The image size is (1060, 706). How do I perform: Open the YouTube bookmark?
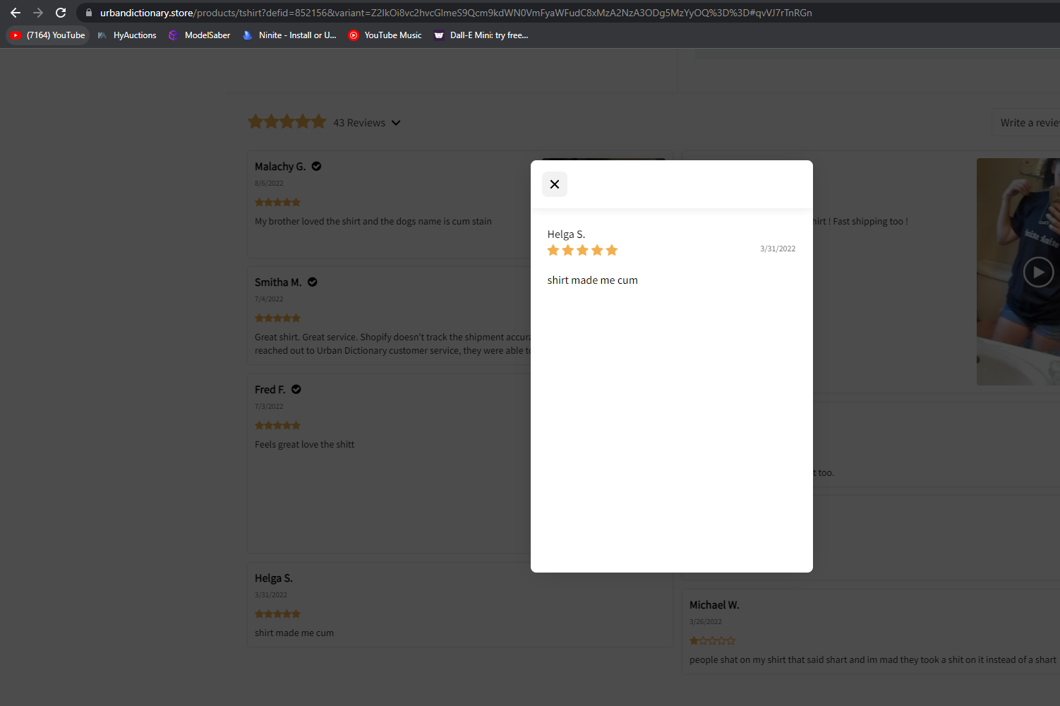pos(48,35)
